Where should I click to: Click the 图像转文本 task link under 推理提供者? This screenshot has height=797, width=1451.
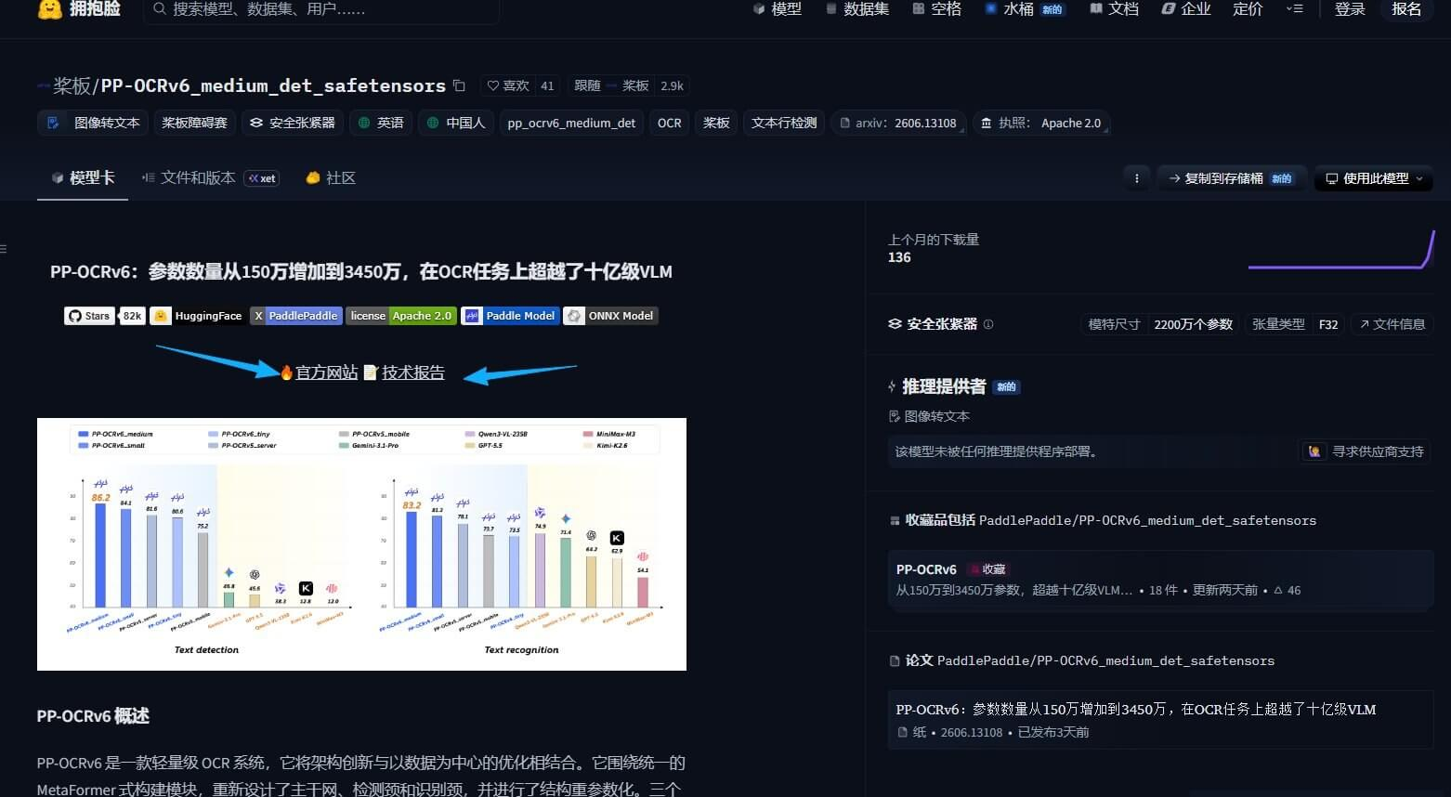(929, 416)
